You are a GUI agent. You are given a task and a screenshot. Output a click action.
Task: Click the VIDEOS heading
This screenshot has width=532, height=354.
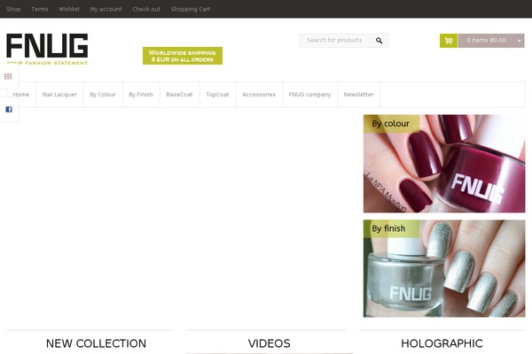click(x=269, y=343)
